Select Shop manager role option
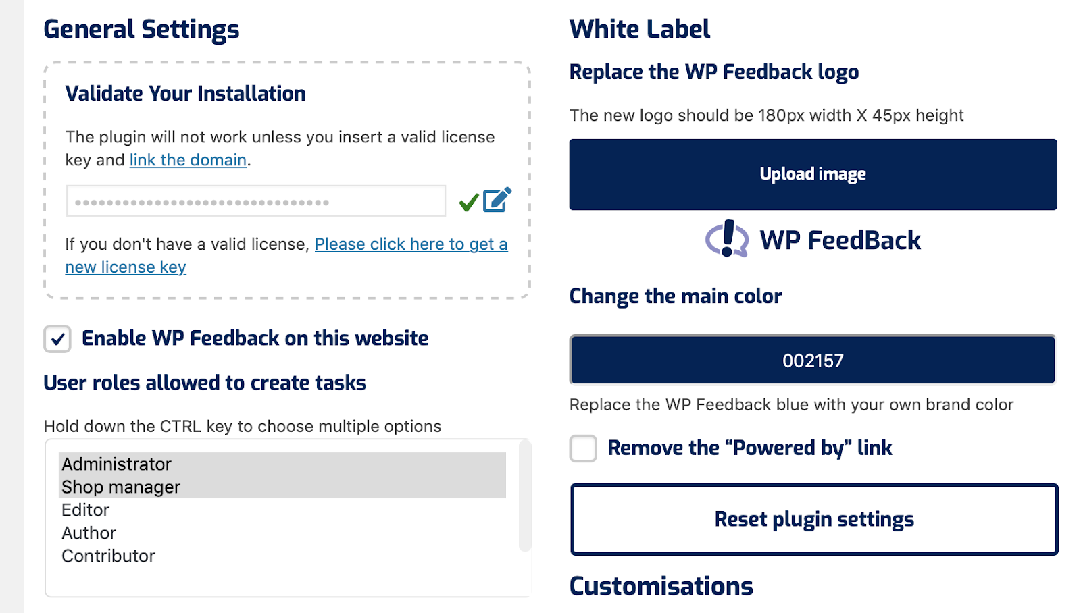This screenshot has width=1081, height=613. (121, 487)
